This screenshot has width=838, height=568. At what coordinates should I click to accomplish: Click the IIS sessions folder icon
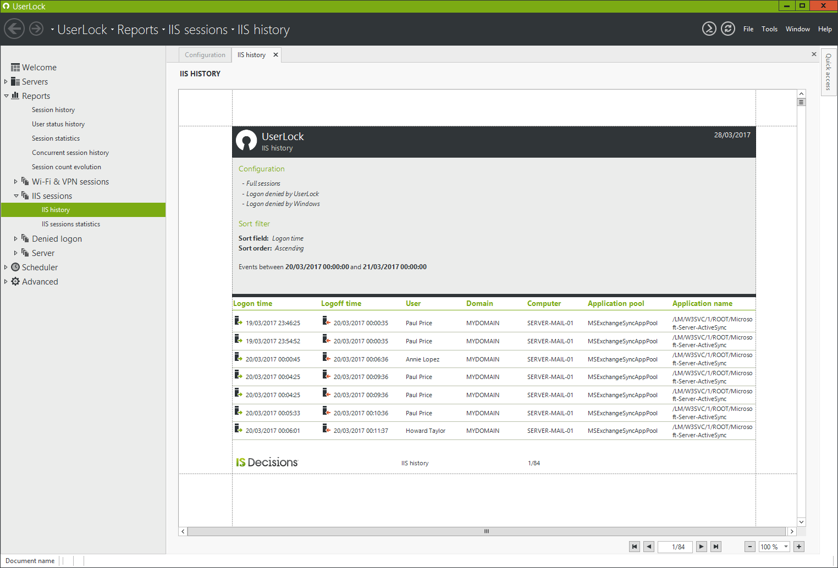tap(25, 196)
